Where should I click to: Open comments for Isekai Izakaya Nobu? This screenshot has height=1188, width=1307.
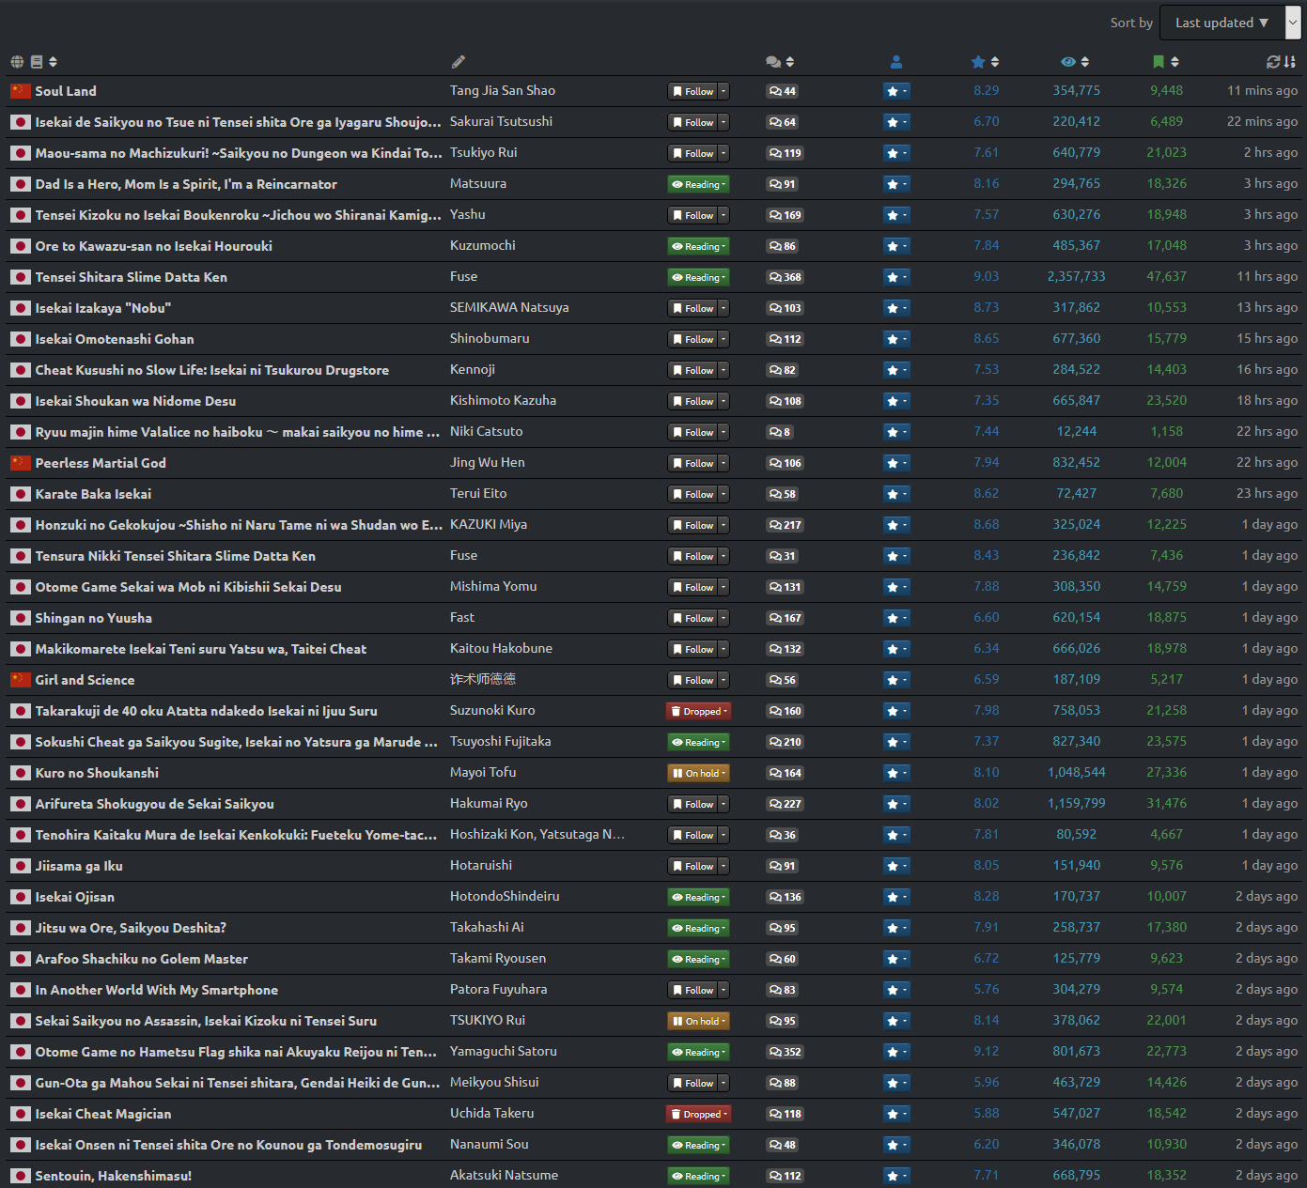[785, 308]
